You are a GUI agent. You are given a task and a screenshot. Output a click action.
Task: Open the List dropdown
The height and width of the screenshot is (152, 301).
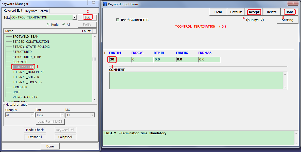click(92, 115)
